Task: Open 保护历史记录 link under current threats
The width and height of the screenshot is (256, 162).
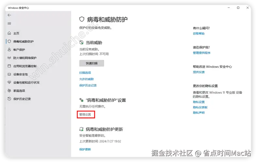Action: tap(88, 86)
